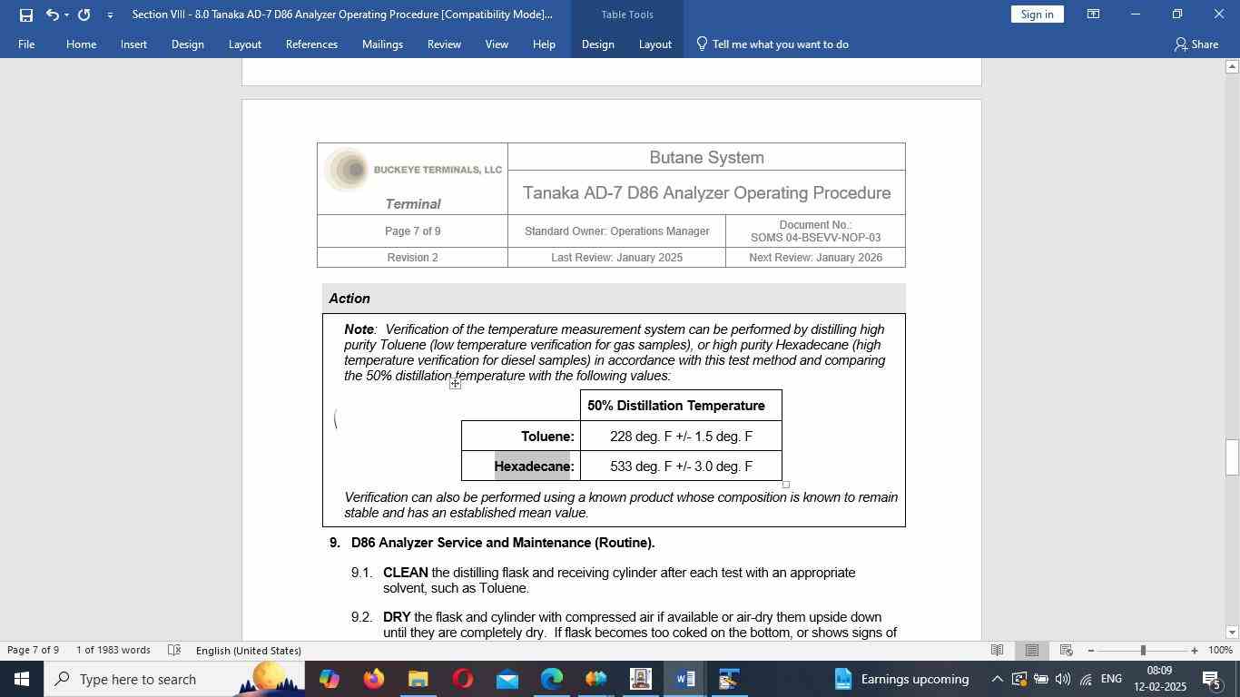Click the Word icon in taskbar
This screenshot has height=697, width=1240.
685,679
